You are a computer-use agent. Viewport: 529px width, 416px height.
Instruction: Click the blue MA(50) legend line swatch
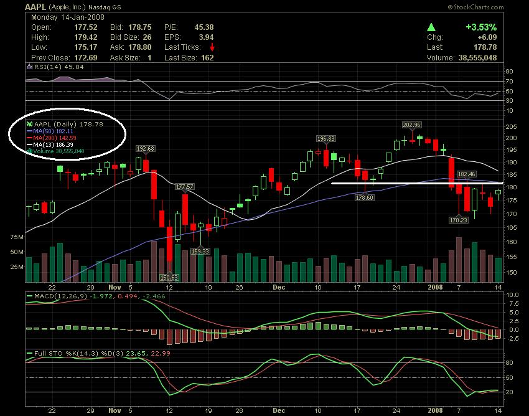29,131
